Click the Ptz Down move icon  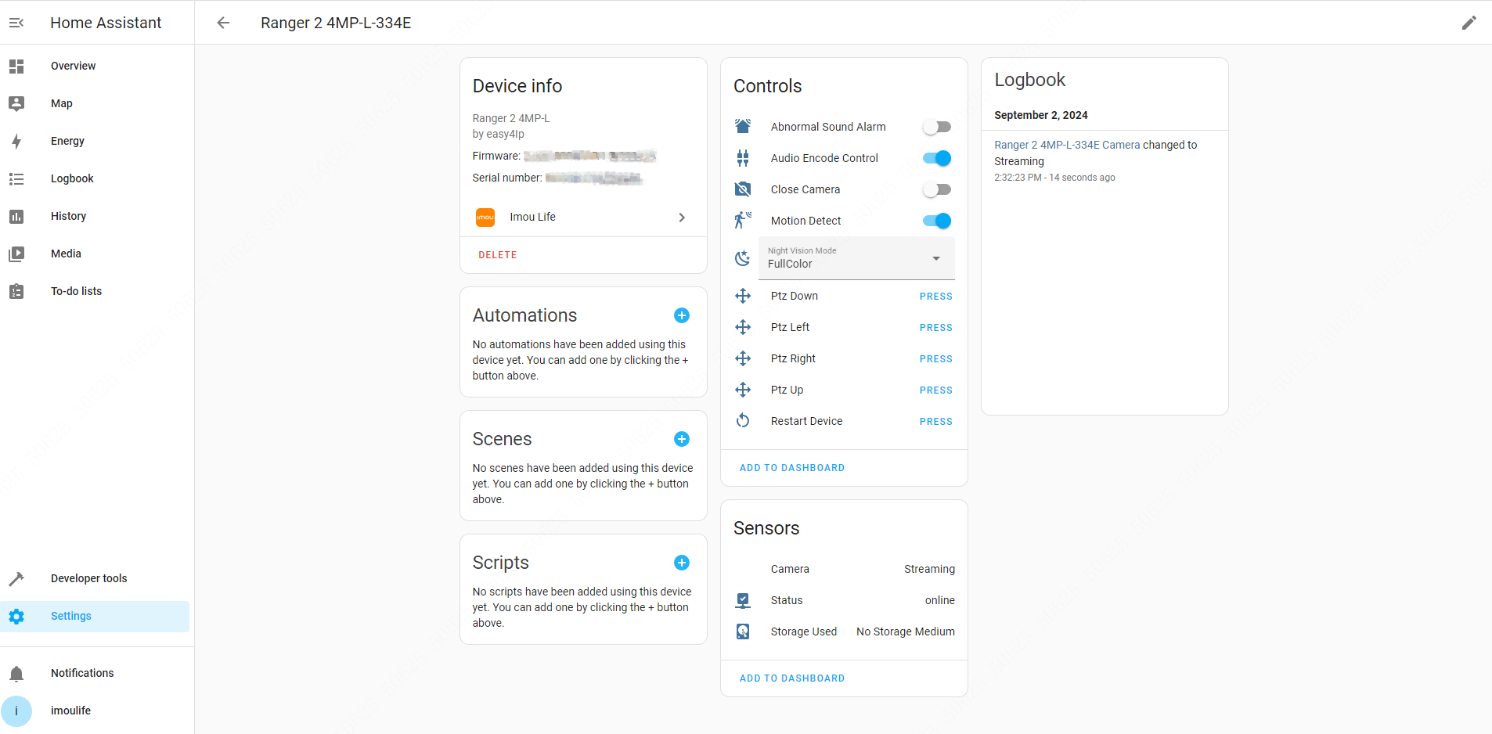point(743,296)
